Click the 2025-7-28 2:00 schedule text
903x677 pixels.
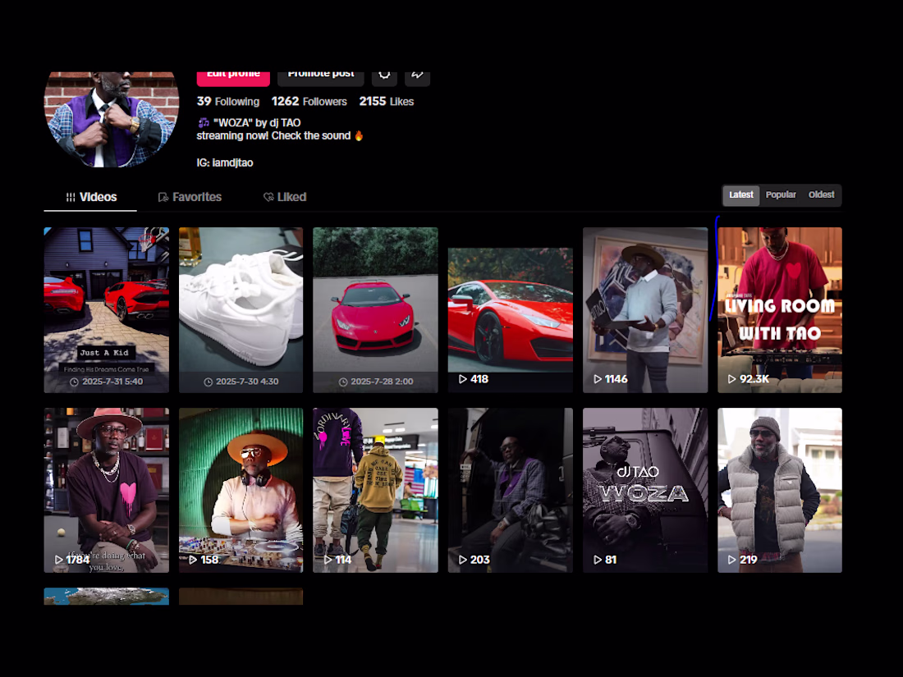pos(382,382)
